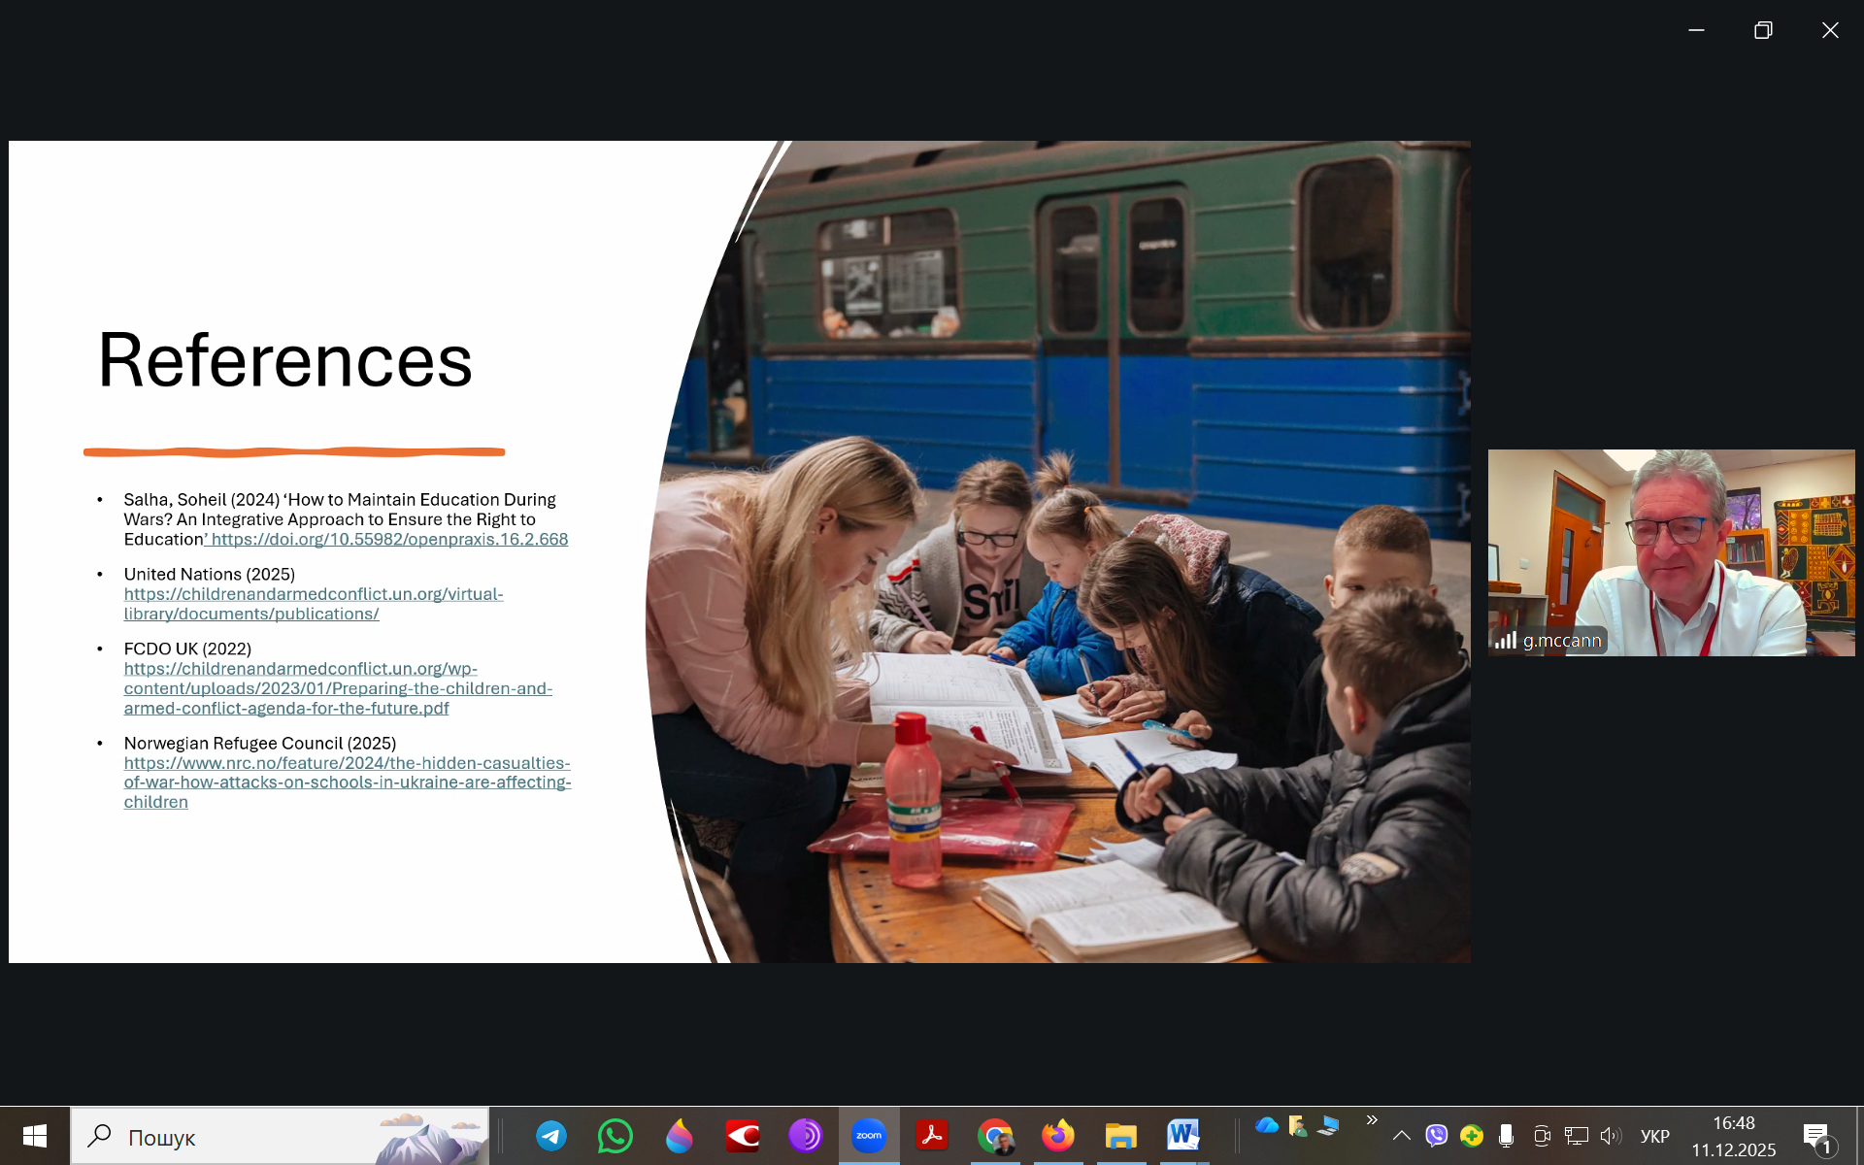
Task: Open Telegram from the taskbar
Action: click(551, 1136)
